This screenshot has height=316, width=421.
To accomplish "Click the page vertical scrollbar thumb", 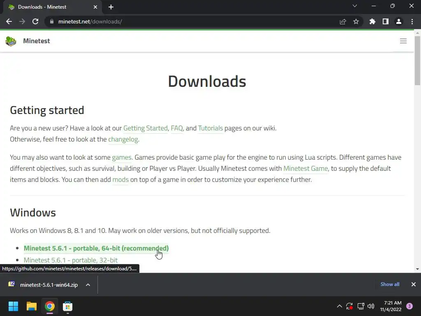I will pyautogui.click(x=417, y=60).
